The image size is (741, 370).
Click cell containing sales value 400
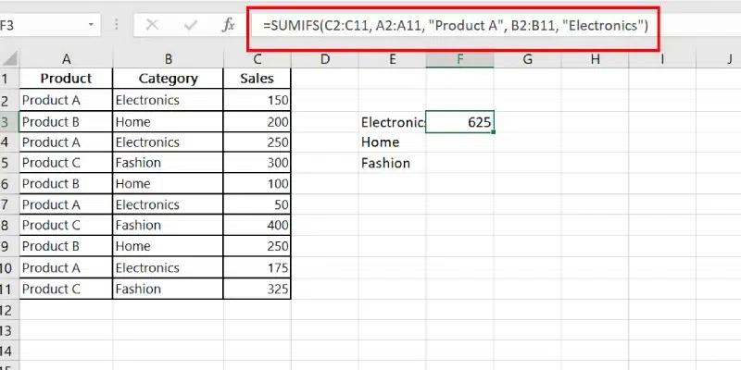(257, 226)
